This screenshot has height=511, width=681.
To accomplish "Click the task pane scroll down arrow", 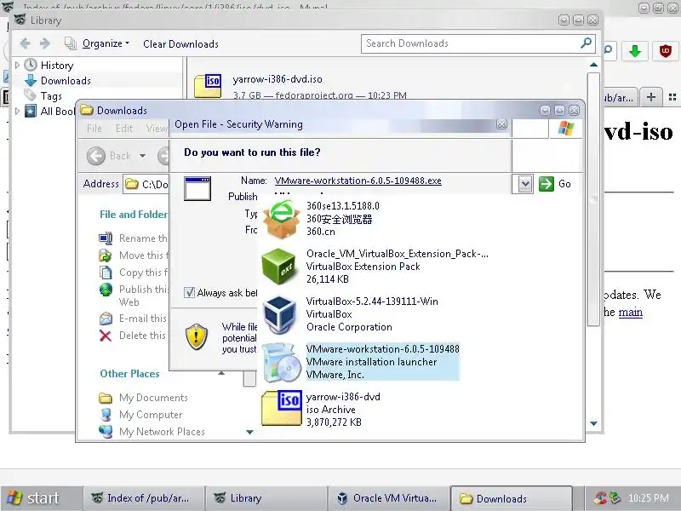I will [x=249, y=432].
